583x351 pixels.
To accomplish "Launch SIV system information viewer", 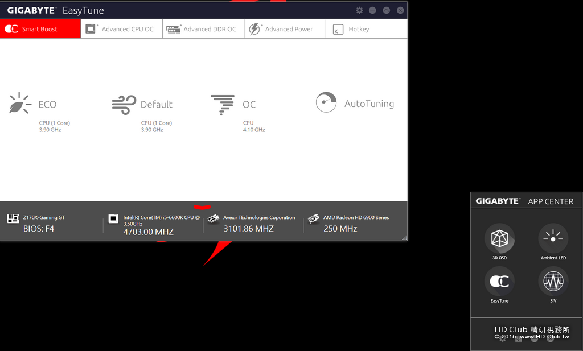I will (x=553, y=281).
